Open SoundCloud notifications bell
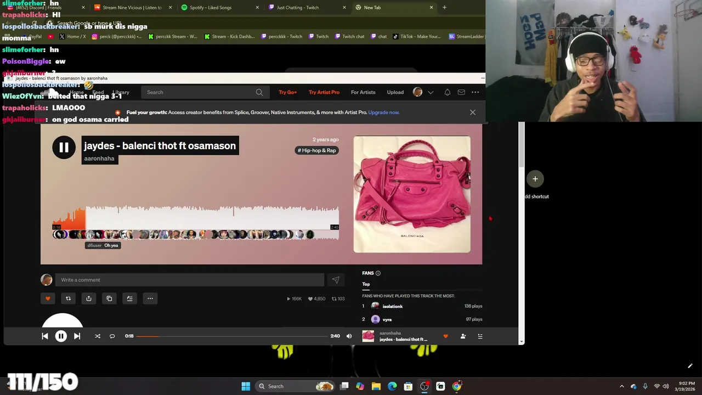Screen dimensions: 702x395 [448, 92]
